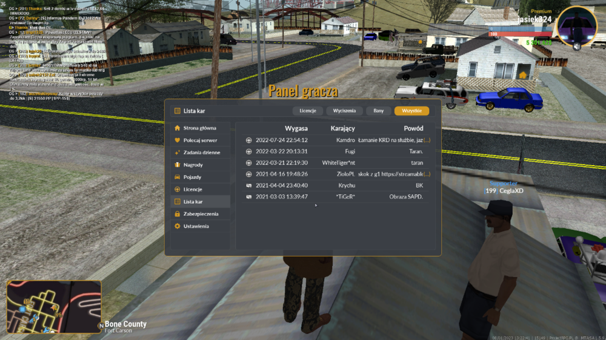This screenshot has width=606, height=340.
Task: Click the car icon beside Pojazdy
Action: (178, 177)
